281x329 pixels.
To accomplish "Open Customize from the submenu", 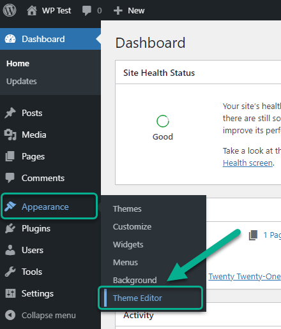I will [x=132, y=226].
